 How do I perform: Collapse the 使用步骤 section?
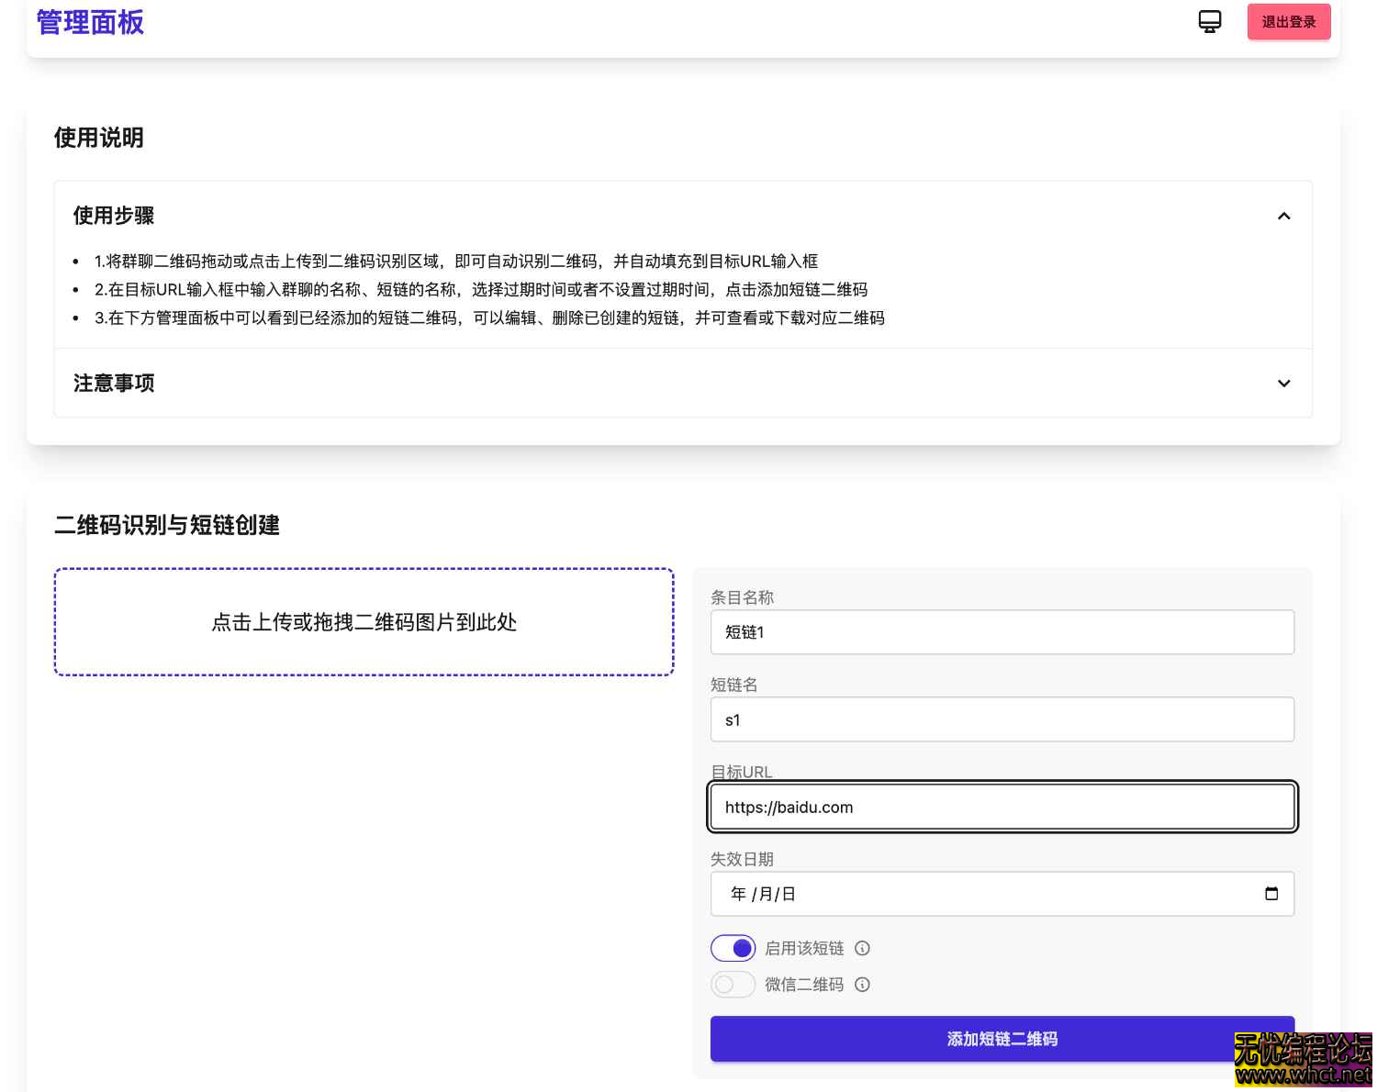(1284, 216)
